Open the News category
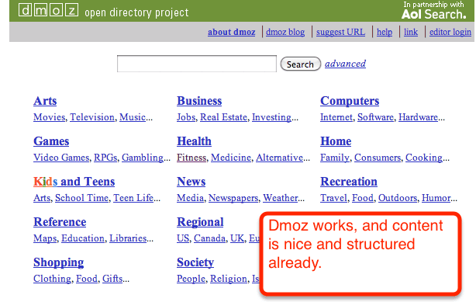The image size is (476, 302). pos(191,182)
